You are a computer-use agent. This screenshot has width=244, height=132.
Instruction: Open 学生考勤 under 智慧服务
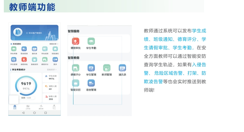click(x=91, y=41)
